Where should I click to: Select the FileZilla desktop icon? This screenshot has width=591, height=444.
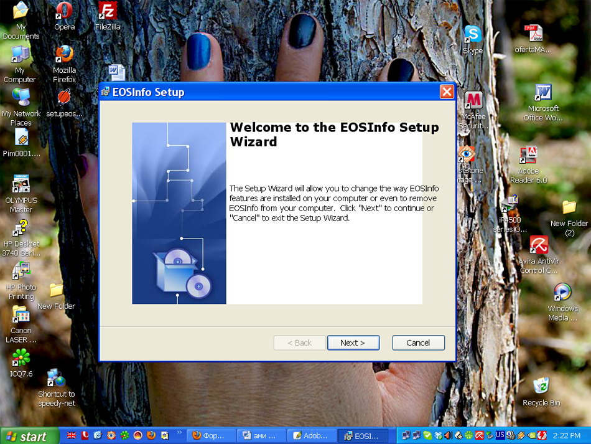coord(108,13)
